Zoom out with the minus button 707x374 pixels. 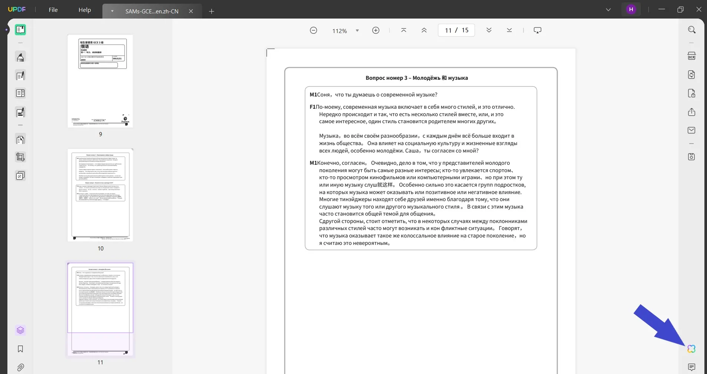313,30
